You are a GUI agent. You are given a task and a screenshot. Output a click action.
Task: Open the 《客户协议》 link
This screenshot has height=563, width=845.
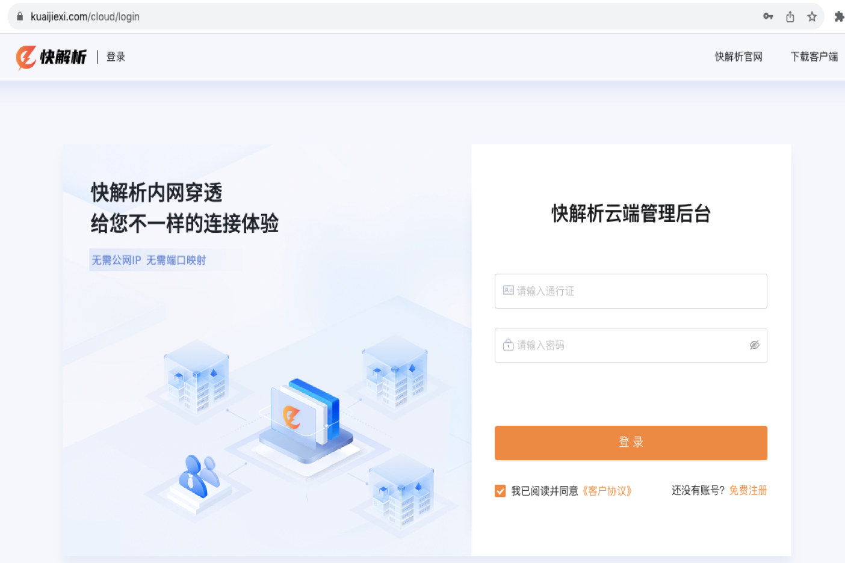click(607, 491)
